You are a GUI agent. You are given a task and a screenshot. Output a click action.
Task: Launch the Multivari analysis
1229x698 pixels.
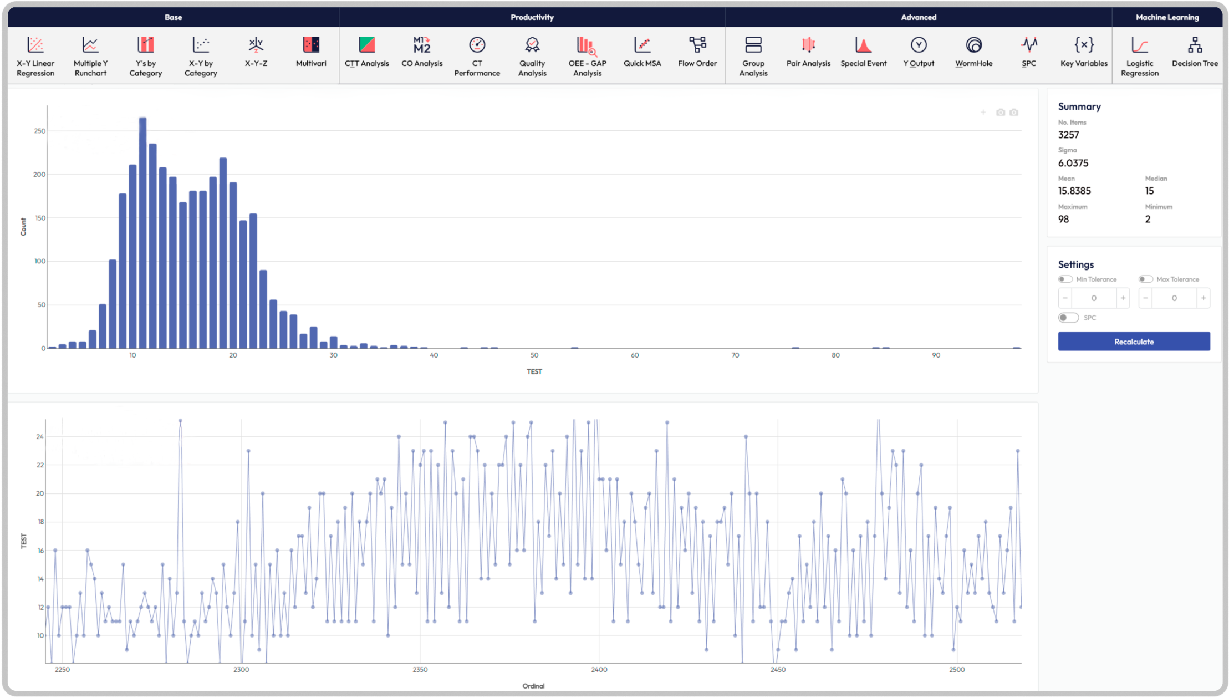[x=310, y=53]
